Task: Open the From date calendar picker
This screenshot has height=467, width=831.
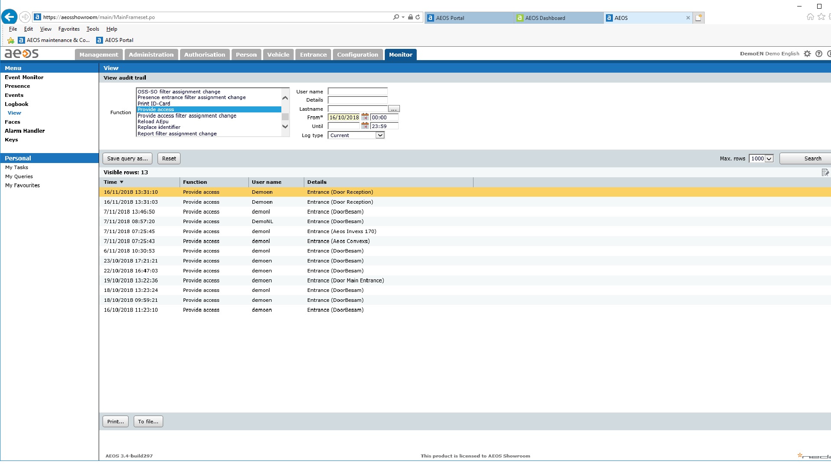Action: [x=365, y=117]
